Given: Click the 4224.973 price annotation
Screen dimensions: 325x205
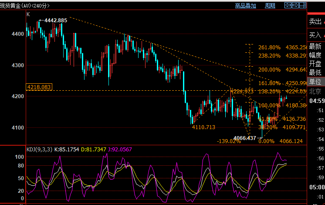Looking at the screenshot, I should click(x=242, y=92).
